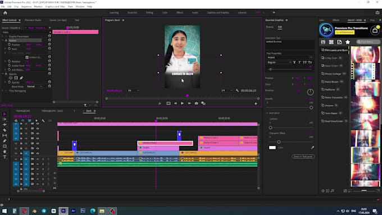This screenshot has width=382, height=215.
Task: Open Program Monitor settings wrench
Action: 237,90
